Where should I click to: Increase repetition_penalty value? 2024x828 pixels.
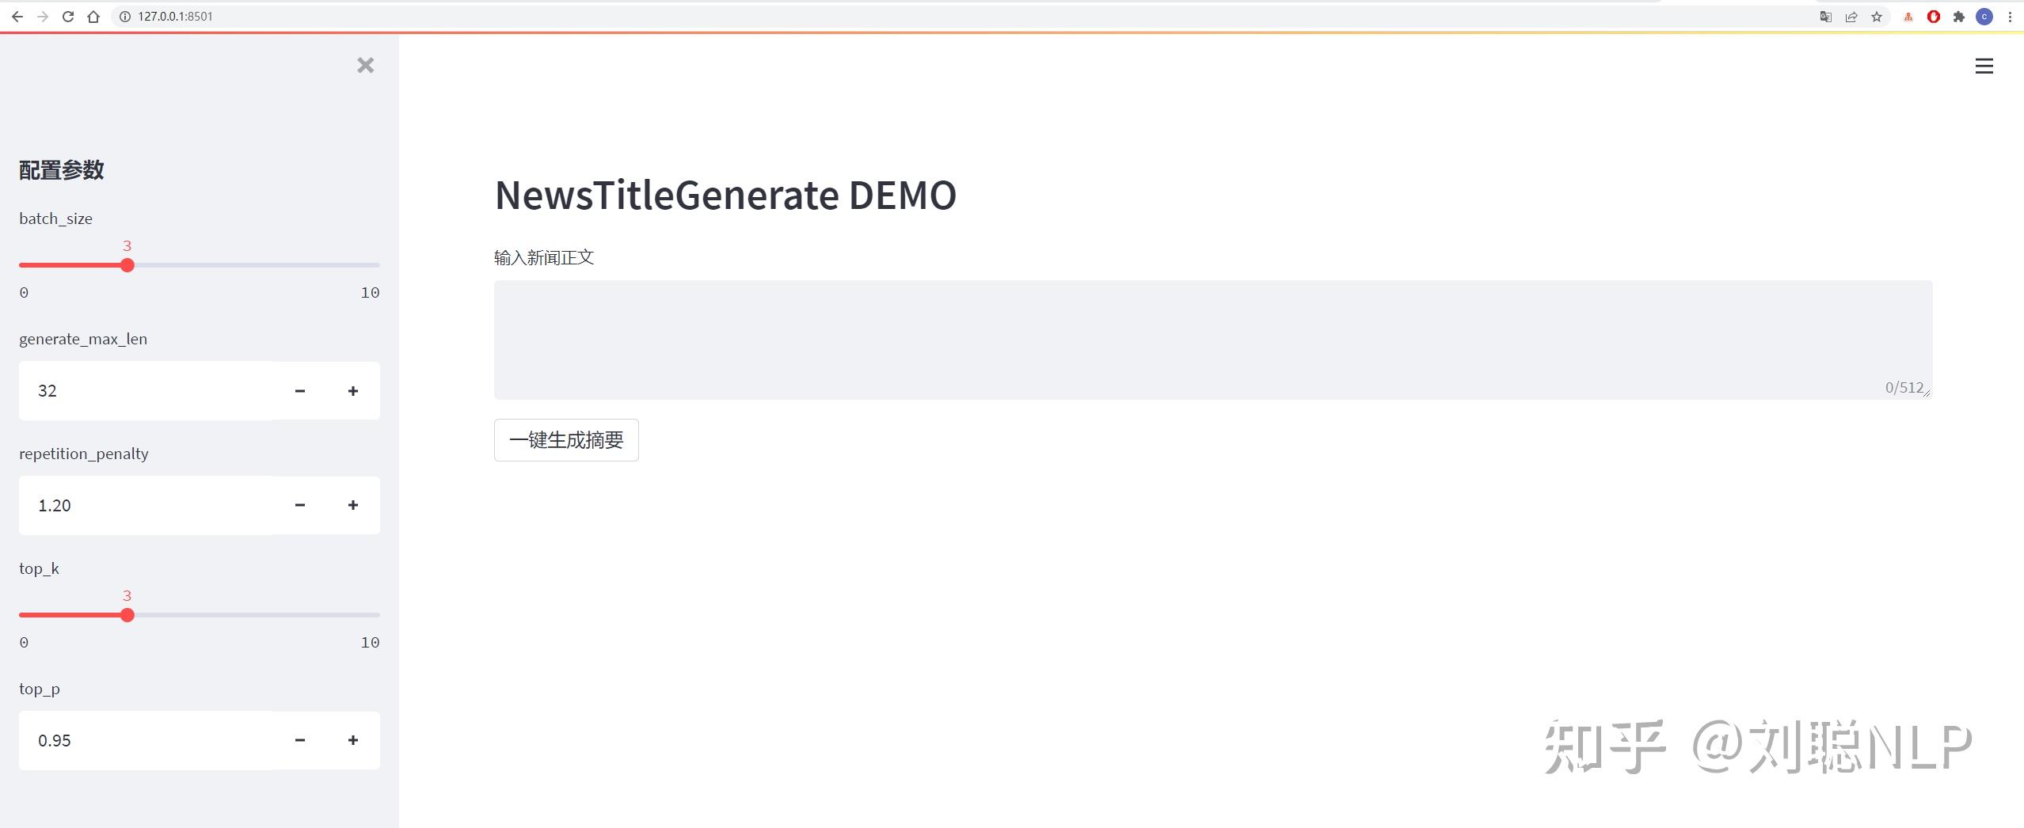353,505
